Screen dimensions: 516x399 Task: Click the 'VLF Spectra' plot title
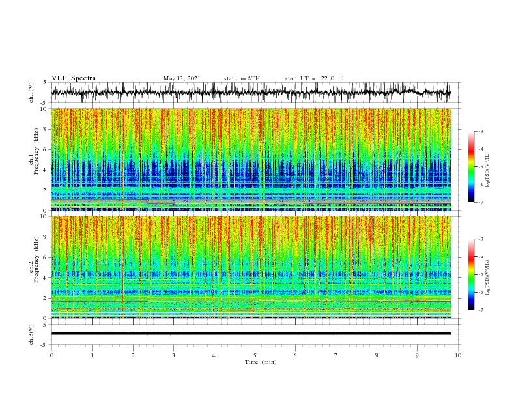pyautogui.click(x=74, y=78)
